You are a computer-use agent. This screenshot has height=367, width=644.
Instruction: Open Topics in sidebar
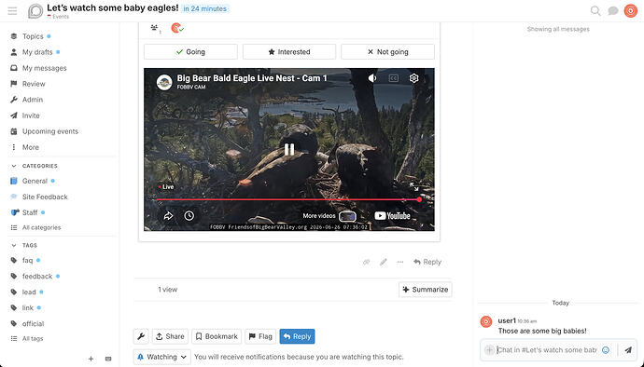pos(33,36)
